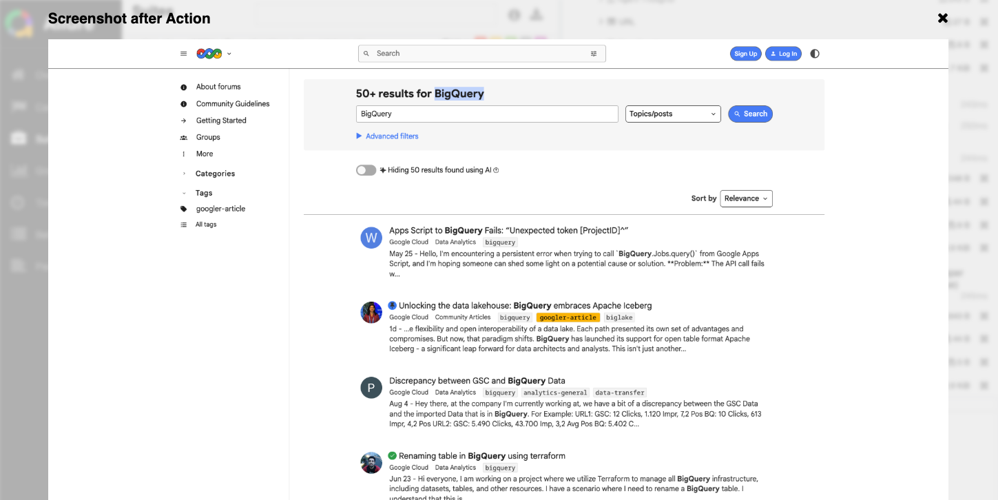The width and height of the screenshot is (998, 500).
Task: Open the hamburger sidebar menu
Action: [183, 54]
